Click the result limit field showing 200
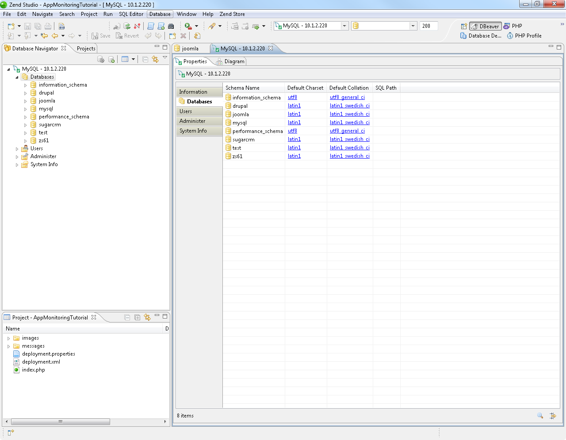566x440 pixels. (428, 26)
